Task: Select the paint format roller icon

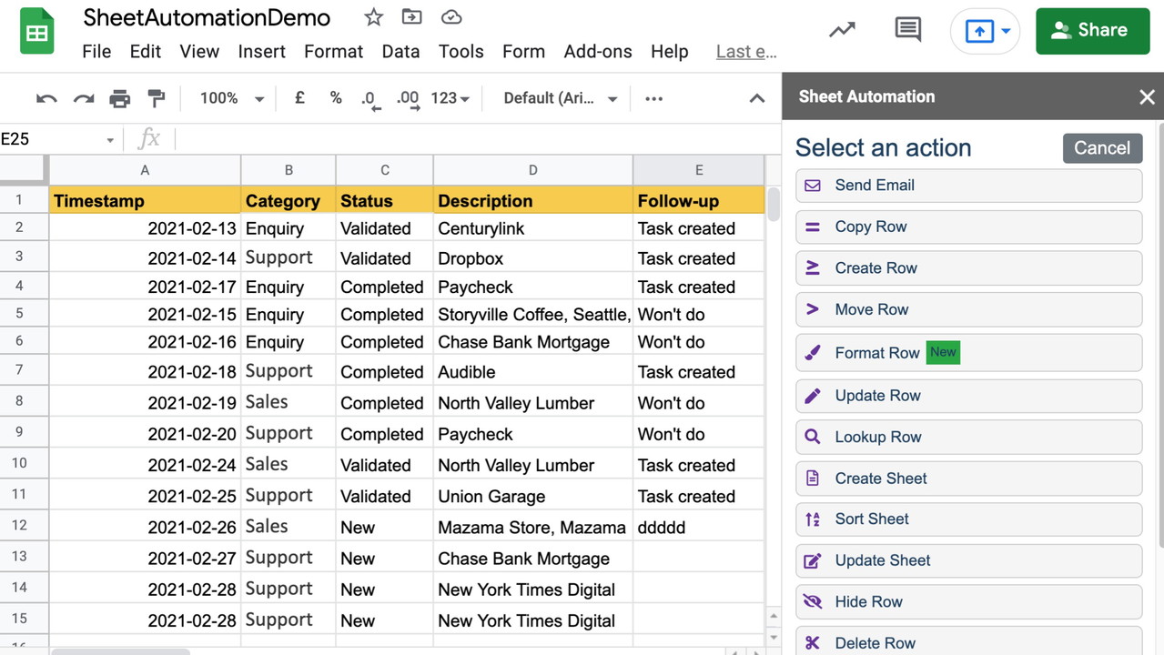Action: tap(157, 98)
